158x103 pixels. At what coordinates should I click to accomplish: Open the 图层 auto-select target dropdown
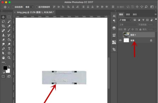[29, 7]
